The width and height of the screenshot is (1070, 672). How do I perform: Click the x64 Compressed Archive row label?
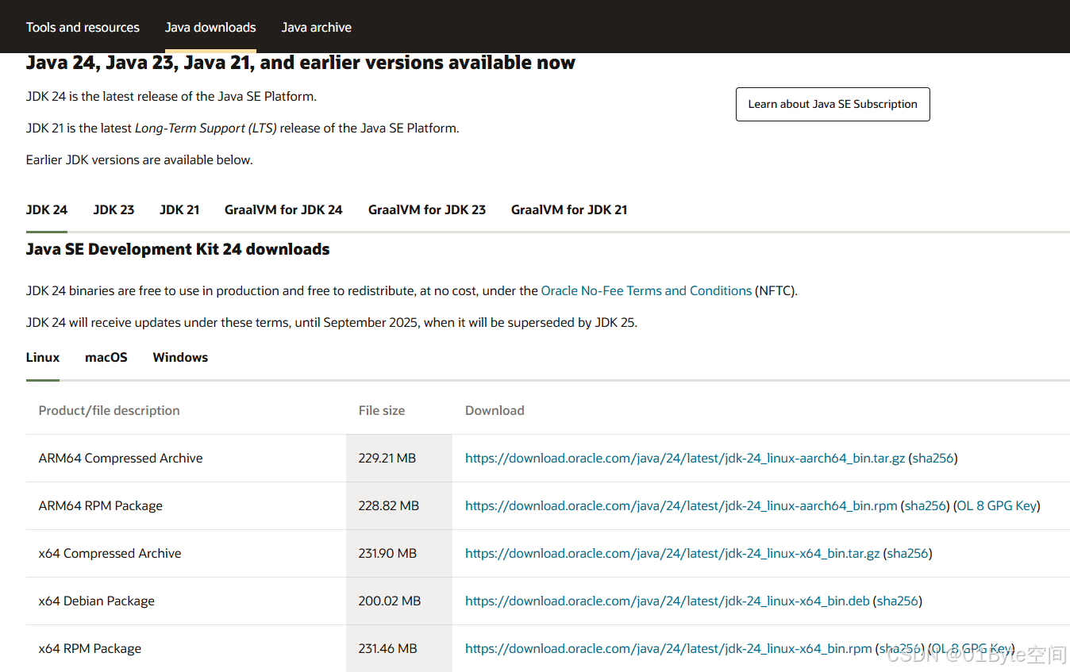point(110,553)
